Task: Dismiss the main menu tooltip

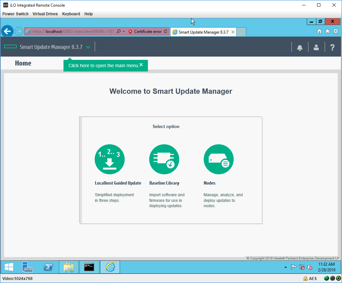Action: 141,65
